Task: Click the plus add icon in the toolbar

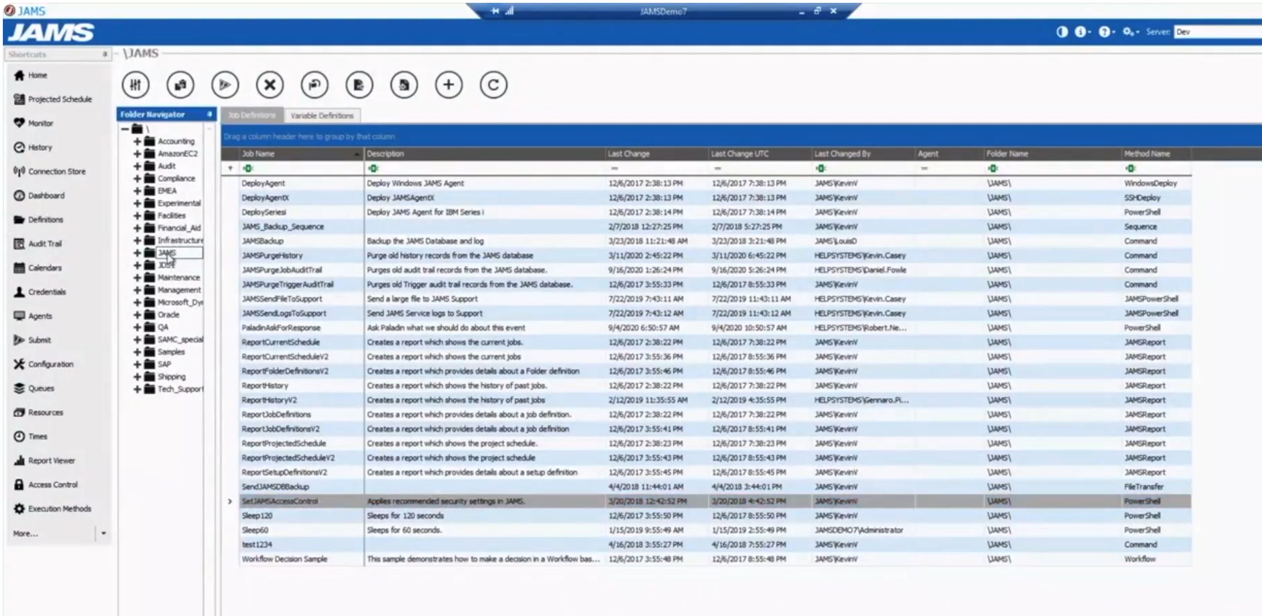Action: click(449, 85)
